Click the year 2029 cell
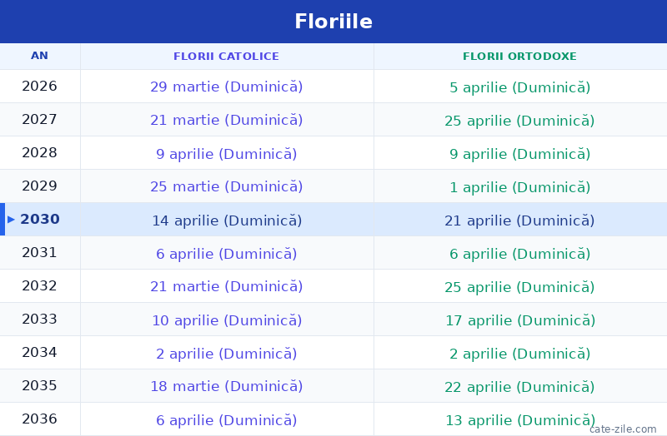Screen dimensions: 667x436 pos(39,186)
